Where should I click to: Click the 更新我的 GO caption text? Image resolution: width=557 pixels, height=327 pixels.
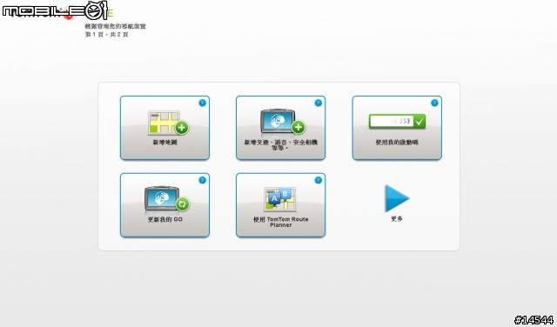click(164, 220)
